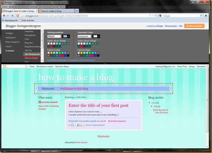Open the Lesezeichen menu

45,7
